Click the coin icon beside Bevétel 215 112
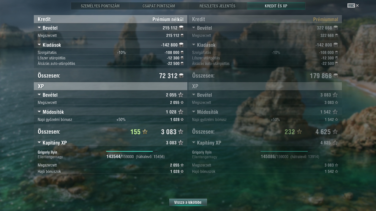 [181, 28]
